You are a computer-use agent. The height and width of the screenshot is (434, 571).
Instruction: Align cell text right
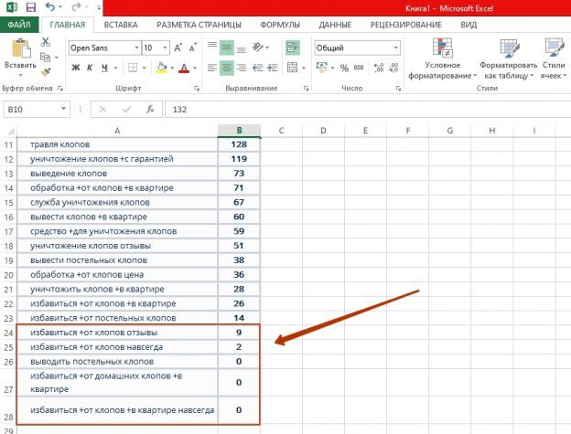point(241,68)
